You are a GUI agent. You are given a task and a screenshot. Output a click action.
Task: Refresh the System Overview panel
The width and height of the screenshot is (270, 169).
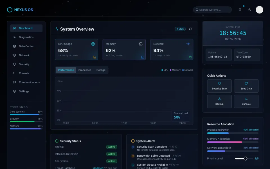click(x=190, y=29)
